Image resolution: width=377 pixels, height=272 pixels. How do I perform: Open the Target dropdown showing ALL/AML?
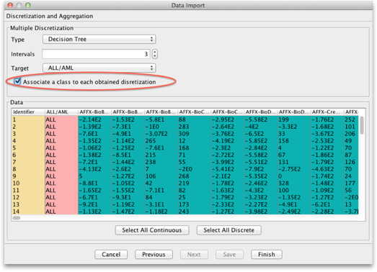tap(99, 68)
